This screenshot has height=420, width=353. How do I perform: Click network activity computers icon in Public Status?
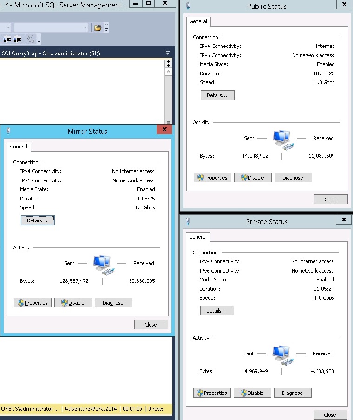tap(283, 140)
